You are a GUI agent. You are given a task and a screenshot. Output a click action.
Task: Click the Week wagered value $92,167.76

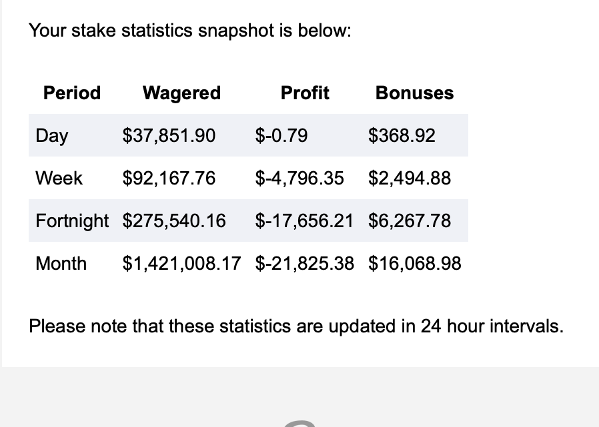point(169,179)
